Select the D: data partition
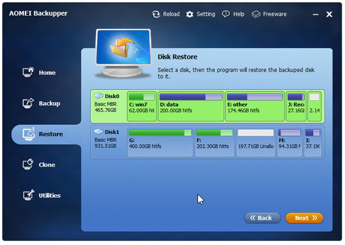Screen dimensions: 345x245 (x=191, y=107)
